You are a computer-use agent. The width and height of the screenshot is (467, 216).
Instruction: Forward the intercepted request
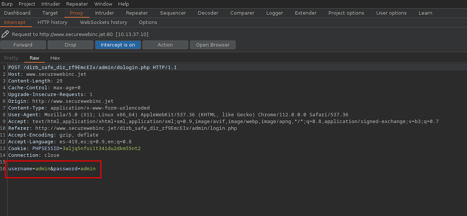pos(23,45)
